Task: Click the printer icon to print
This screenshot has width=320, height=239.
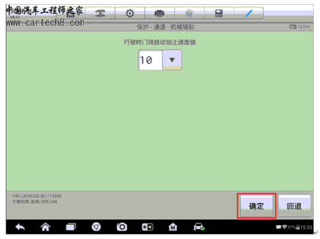Action: pos(159,13)
